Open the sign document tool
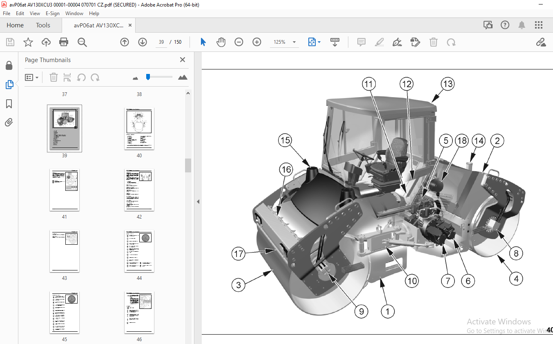Screen dimensions: 553x344 tap(397, 42)
